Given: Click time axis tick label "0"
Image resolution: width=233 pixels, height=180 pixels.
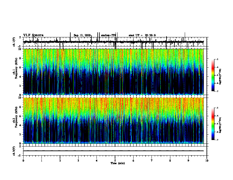Looking at the screenshot, I should [x=23, y=161].
